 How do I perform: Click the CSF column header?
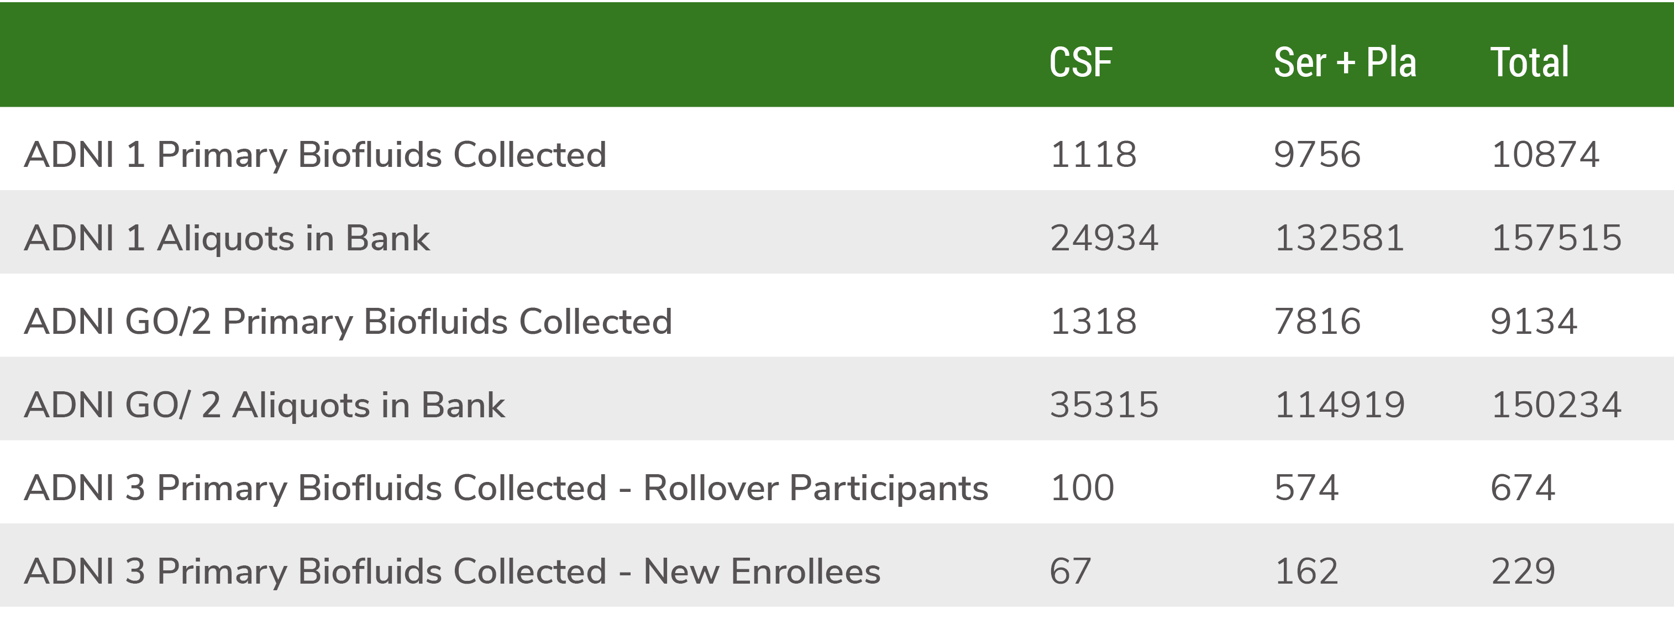(1080, 62)
